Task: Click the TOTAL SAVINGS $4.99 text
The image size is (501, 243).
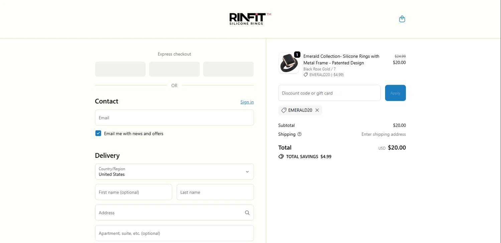Action: (309, 157)
